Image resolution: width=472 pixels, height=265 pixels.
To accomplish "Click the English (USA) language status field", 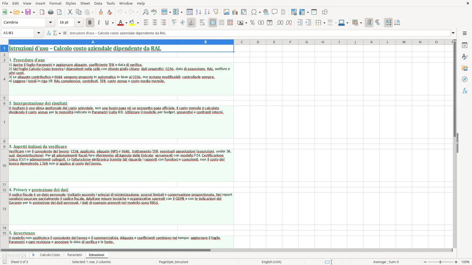I will (271, 262).
